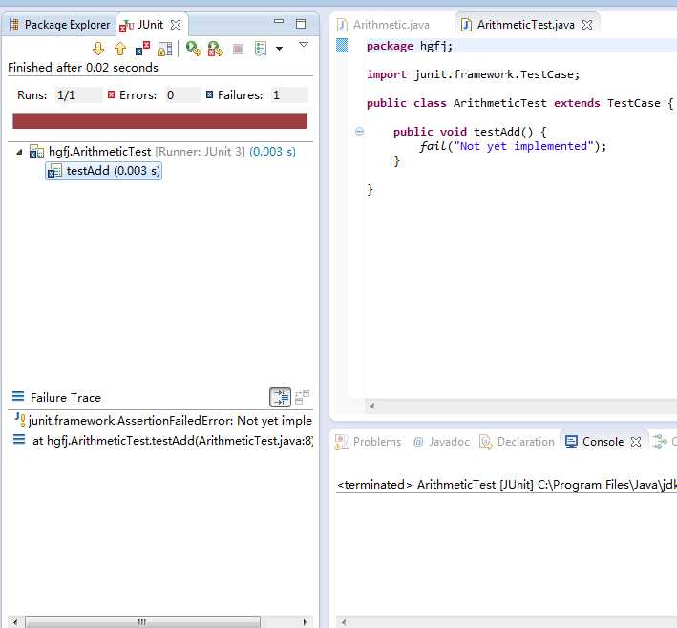Viewport: 677px width, 628px height.
Task: Click fail("Not yet implemented") code line
Action: (x=513, y=146)
